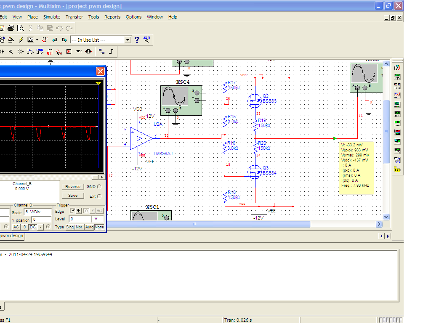Click the Channel B minus button
Image resolution: width=431 pixels, height=323 pixels.
tap(41, 227)
